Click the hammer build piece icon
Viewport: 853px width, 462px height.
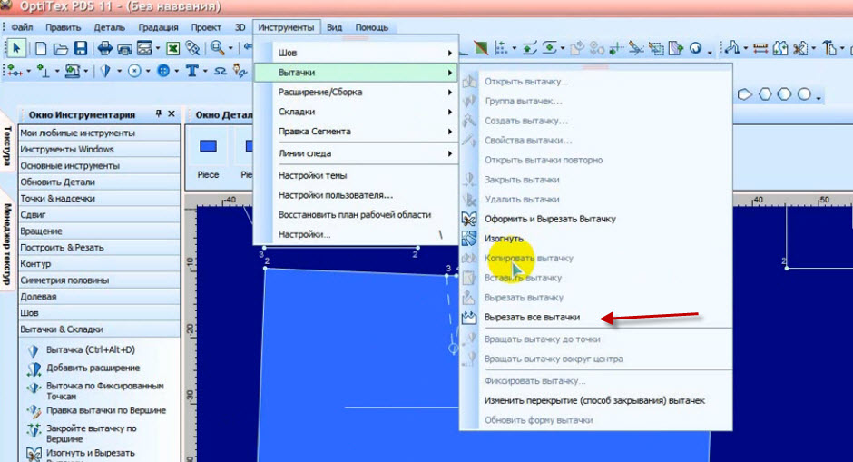829,48
